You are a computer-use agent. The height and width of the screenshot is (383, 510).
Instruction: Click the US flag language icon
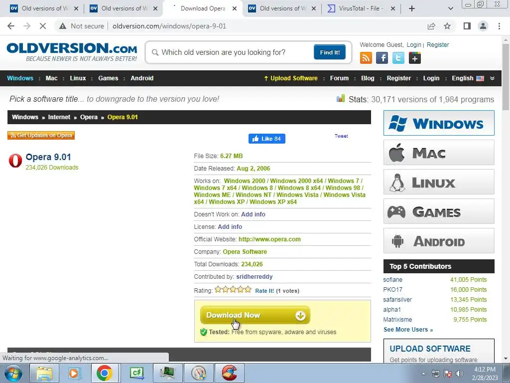480,78
